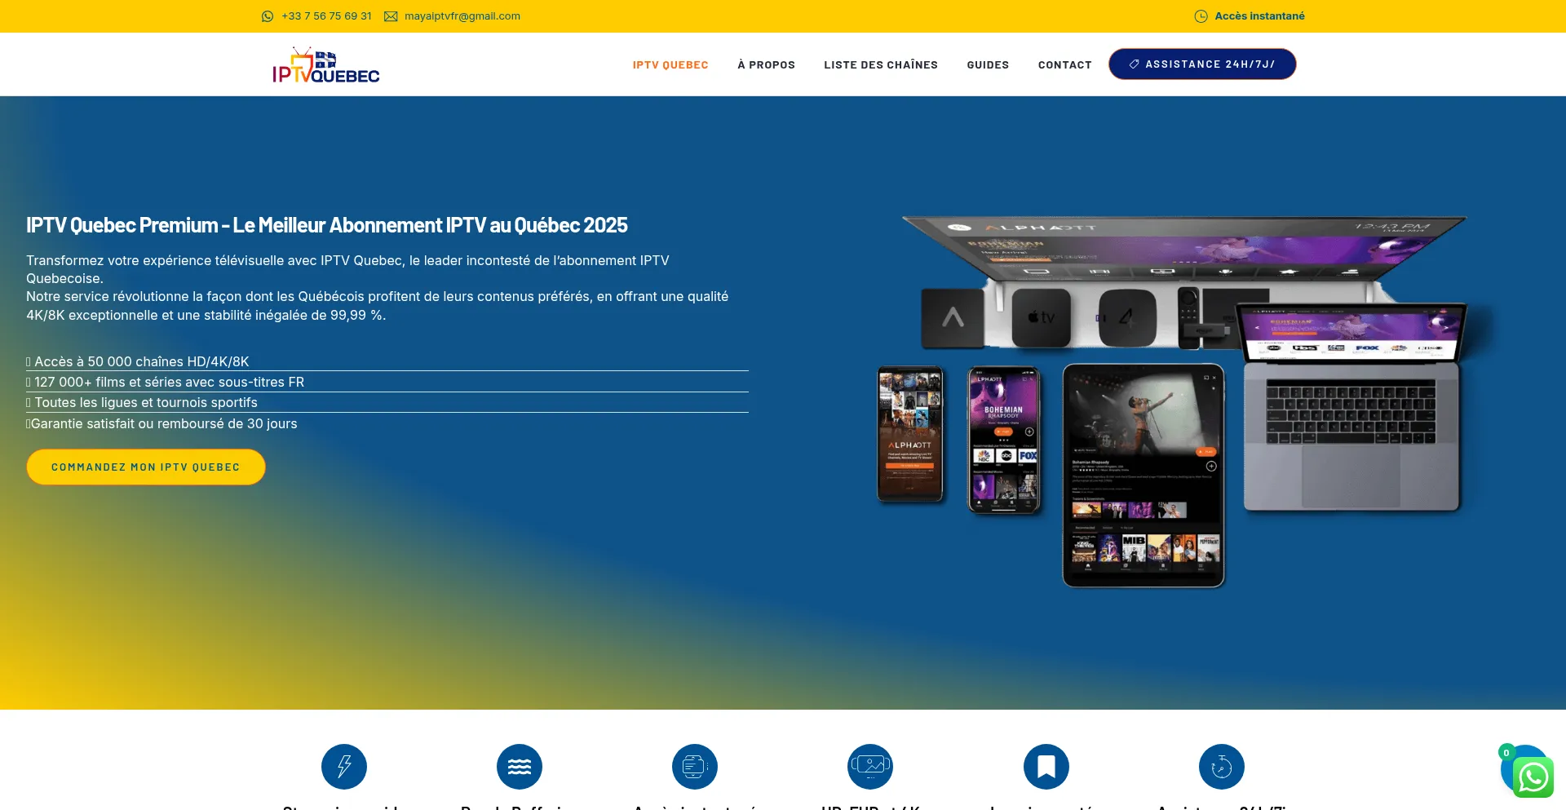1566x810 pixels.
Task: Click the envelope icon next to the email
Action: pyautogui.click(x=391, y=16)
